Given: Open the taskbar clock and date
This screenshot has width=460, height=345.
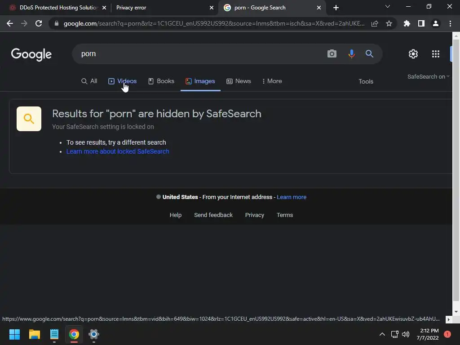Looking at the screenshot, I should pos(428,334).
